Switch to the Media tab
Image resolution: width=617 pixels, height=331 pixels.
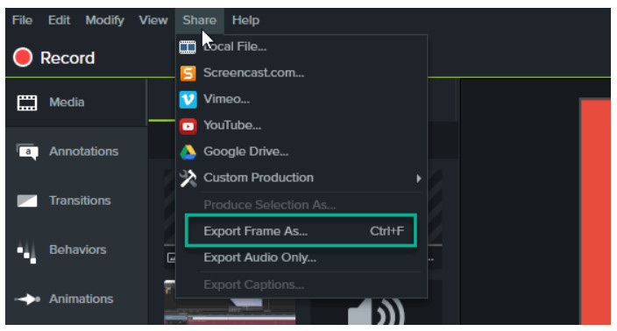tap(76, 102)
